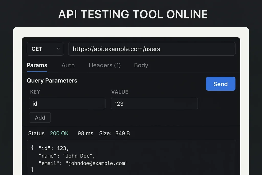
Task: Select the KEY field containing id
Action: coord(67,104)
